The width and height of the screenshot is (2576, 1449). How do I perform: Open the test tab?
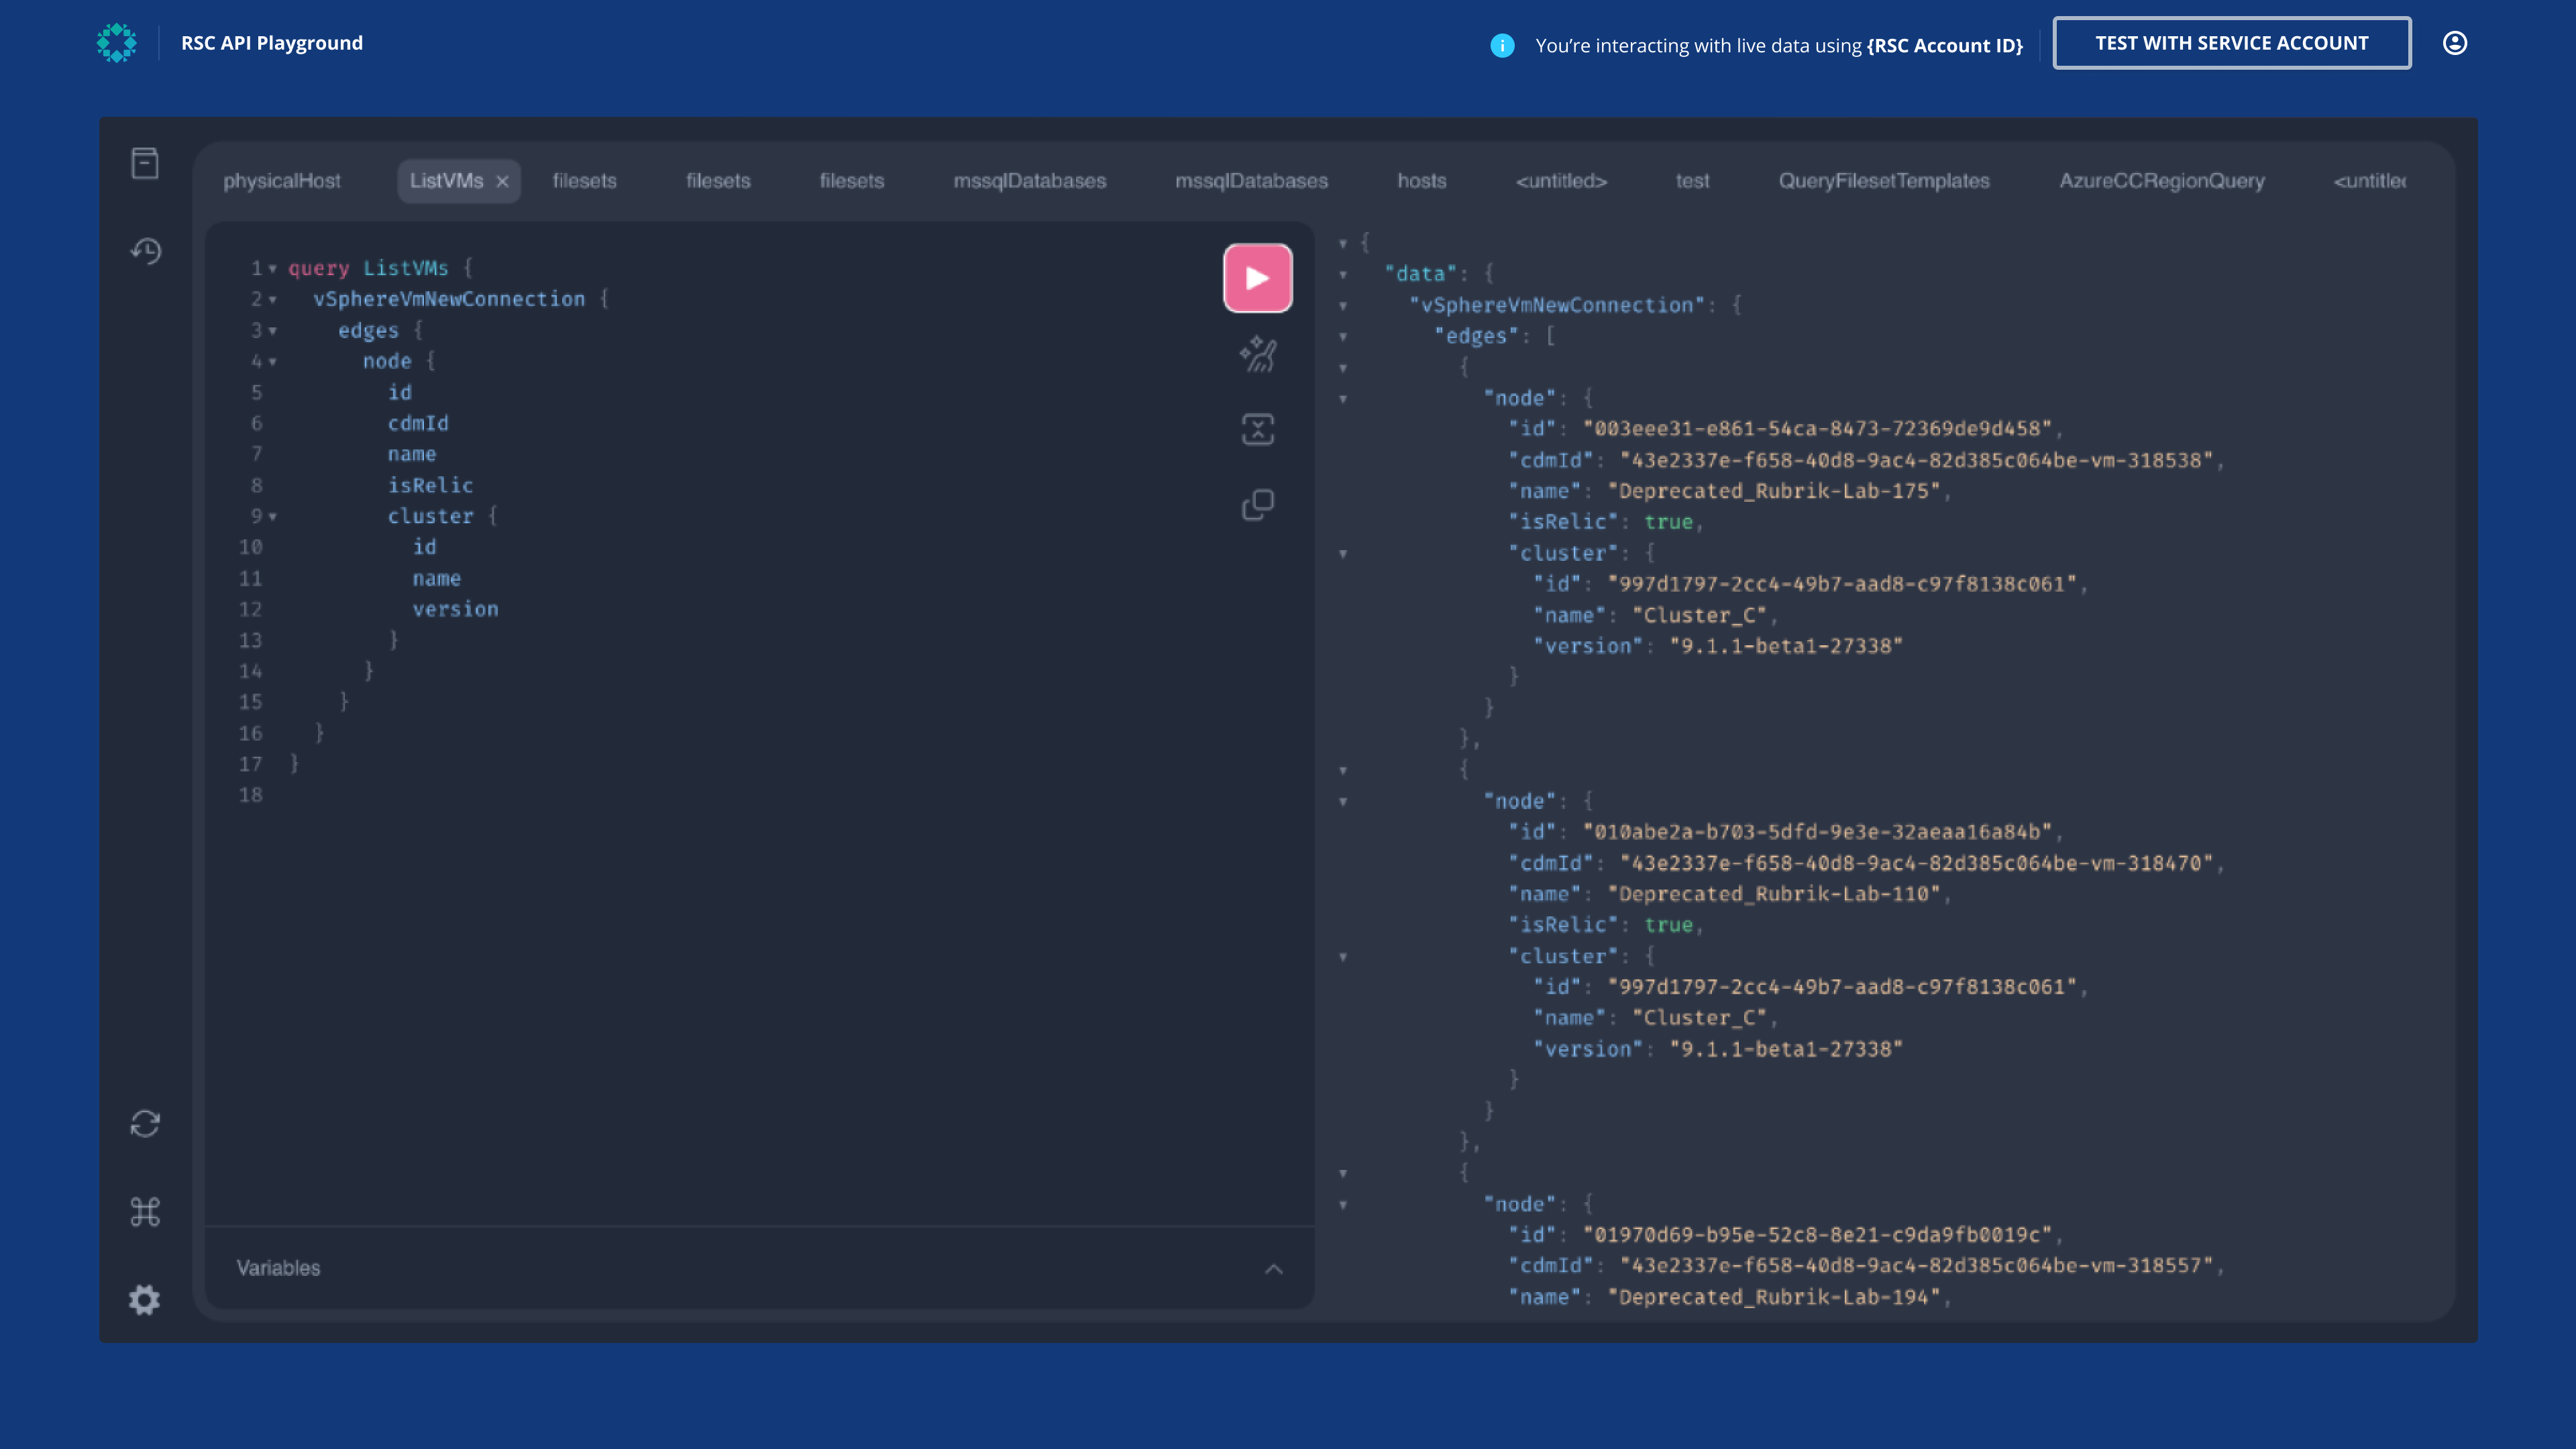pos(1692,181)
